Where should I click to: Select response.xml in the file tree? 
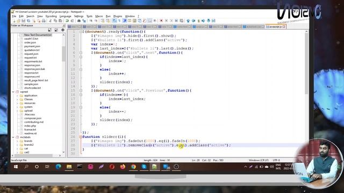[x=32, y=77]
